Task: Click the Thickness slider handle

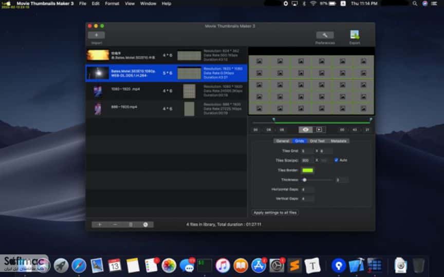Action: pos(304,180)
